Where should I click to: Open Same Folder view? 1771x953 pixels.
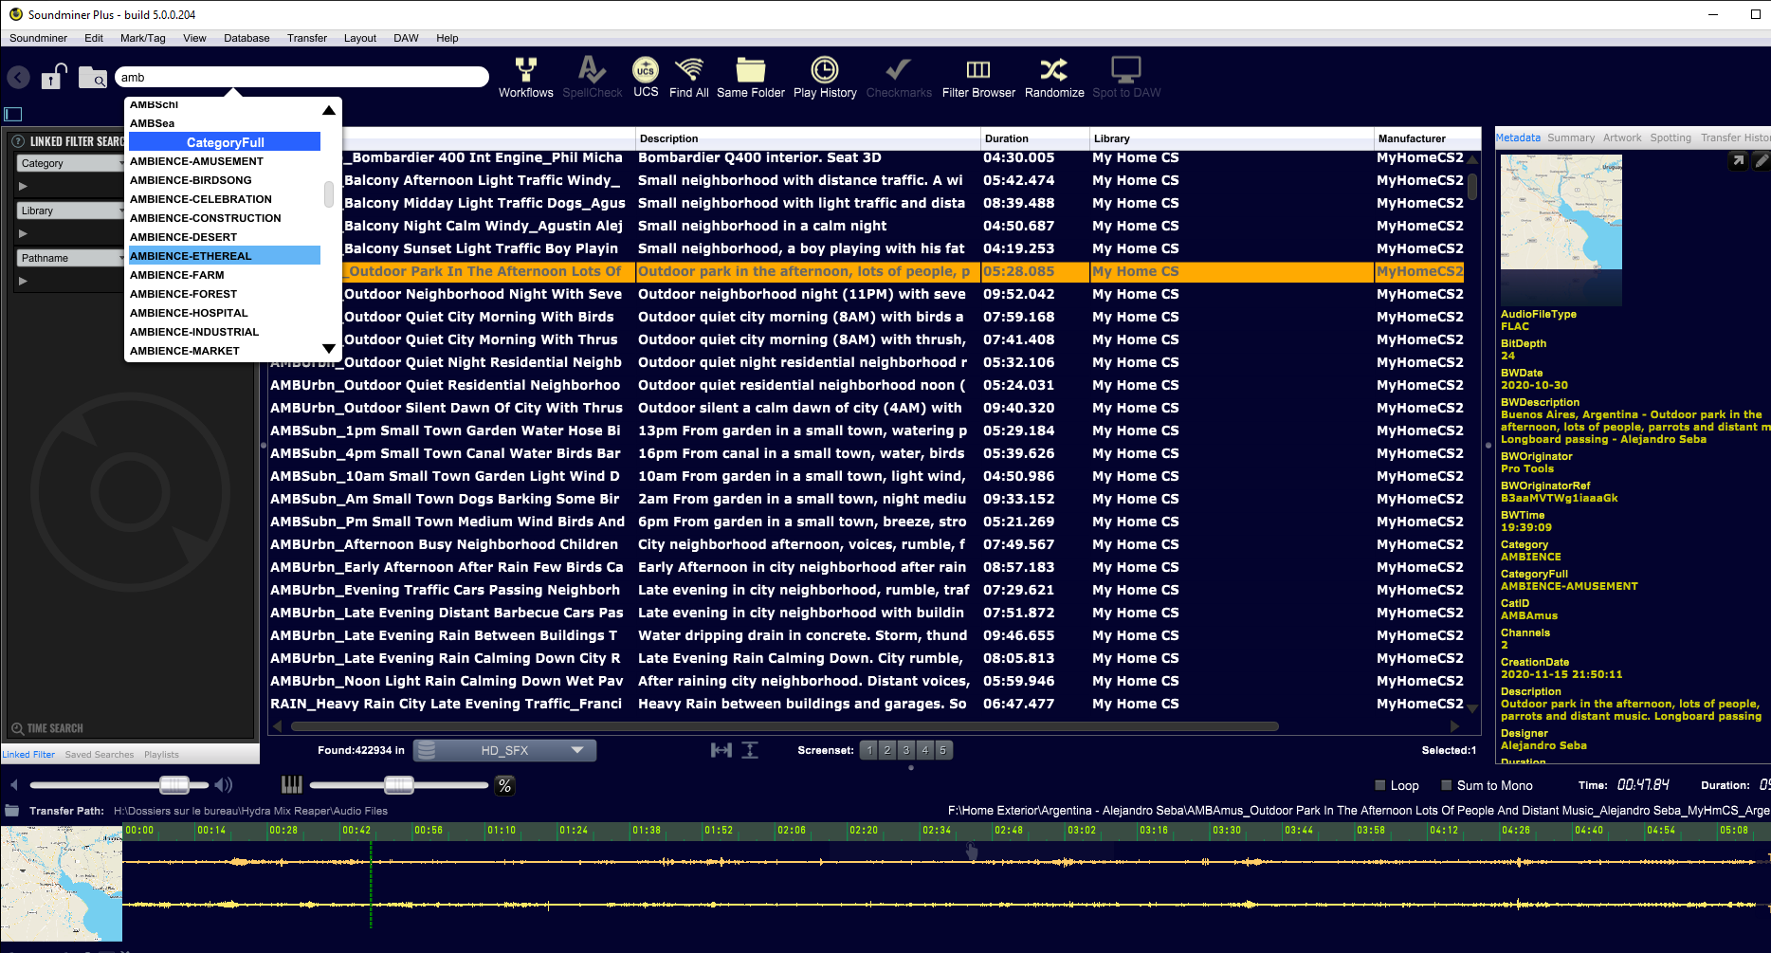[750, 76]
